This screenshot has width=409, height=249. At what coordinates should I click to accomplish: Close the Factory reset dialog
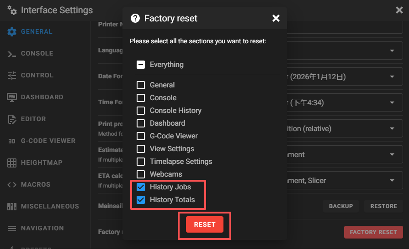(x=276, y=18)
